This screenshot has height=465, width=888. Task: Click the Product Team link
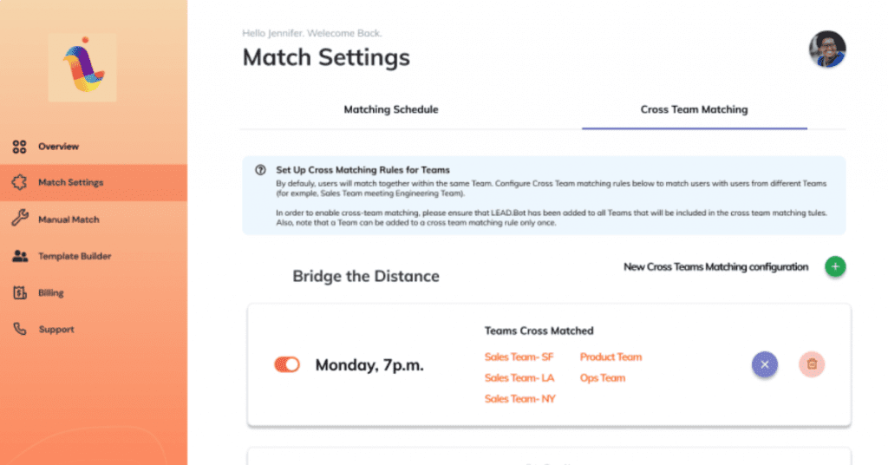(610, 357)
